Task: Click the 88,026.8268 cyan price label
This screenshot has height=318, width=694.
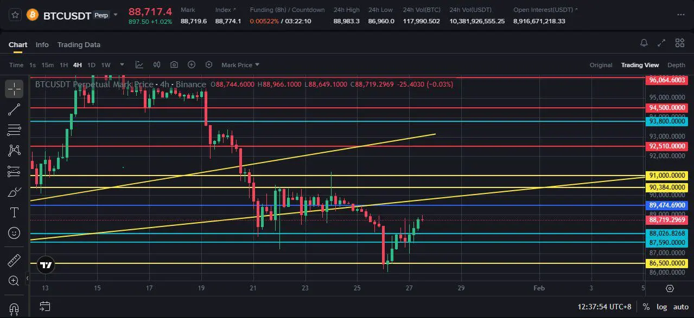Action: tap(667, 233)
